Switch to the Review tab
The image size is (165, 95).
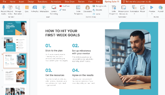[81, 2]
